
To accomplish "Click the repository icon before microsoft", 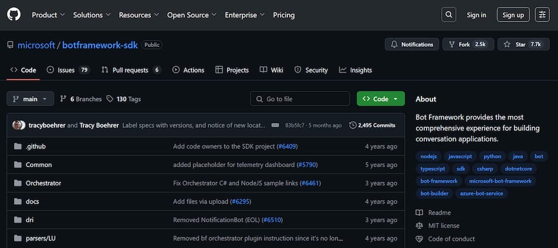I will point(11,45).
